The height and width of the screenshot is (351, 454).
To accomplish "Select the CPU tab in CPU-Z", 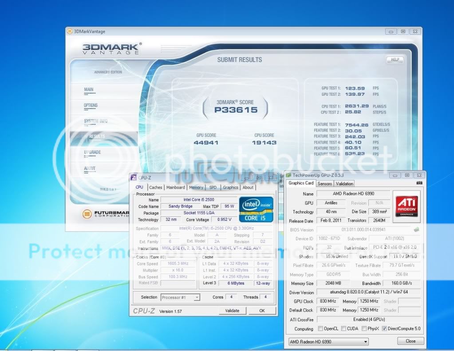I will coord(139,187).
